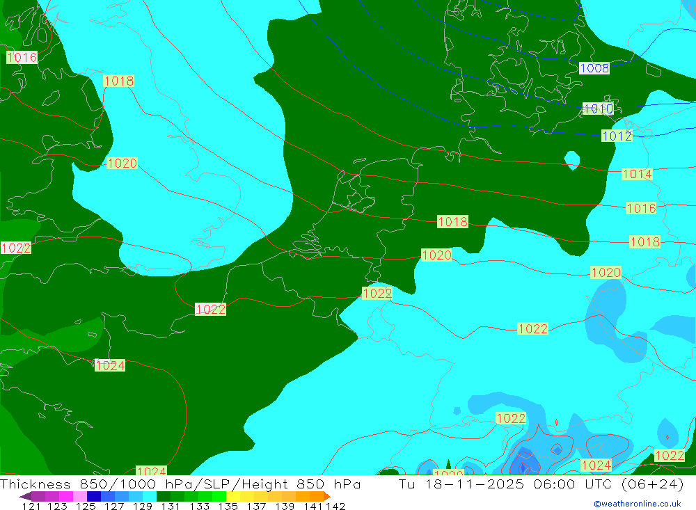
Task: Click the dark blue legend swatch
Action: click(94, 496)
